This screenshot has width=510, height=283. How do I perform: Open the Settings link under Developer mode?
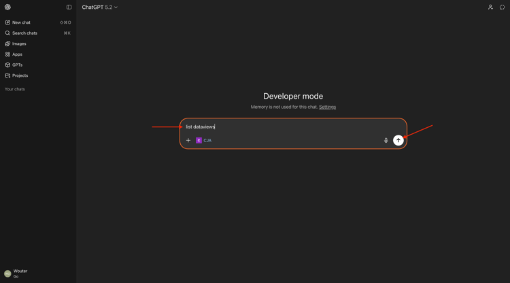pos(327,107)
